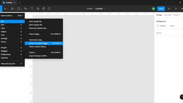Click the Untitled file name in header

point(99,9)
